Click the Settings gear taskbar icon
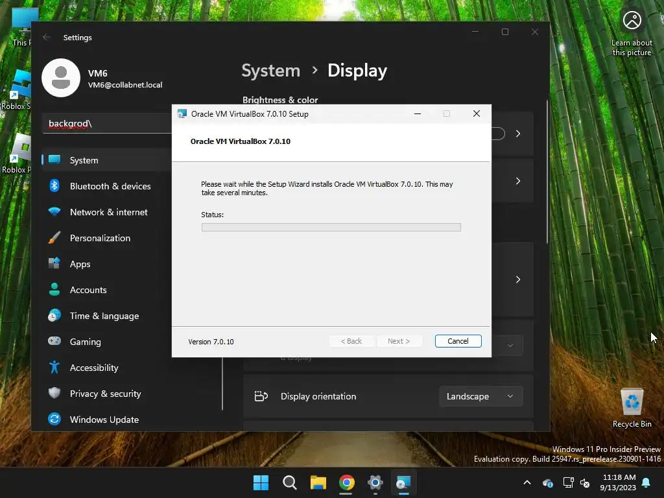The height and width of the screenshot is (498, 664). [375, 482]
